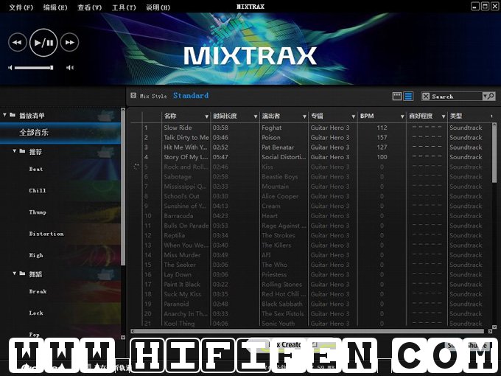
Task: Toggle play/pause playback
Action: [x=43, y=42]
